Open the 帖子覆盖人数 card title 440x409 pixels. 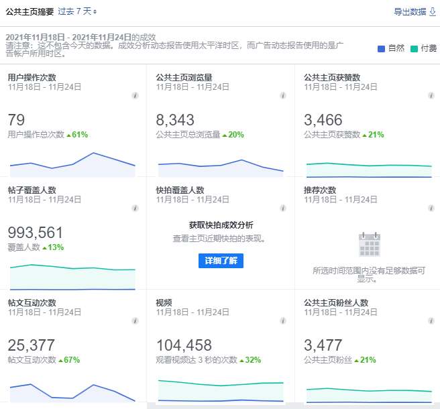32,190
